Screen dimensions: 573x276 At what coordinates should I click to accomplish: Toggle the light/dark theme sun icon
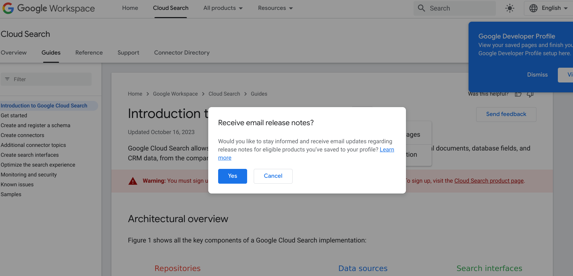[x=509, y=8]
